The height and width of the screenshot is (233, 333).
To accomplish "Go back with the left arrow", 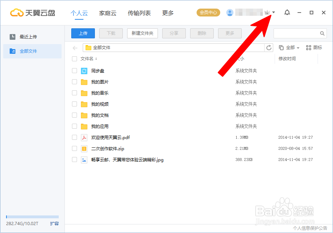I will [x=75, y=48].
